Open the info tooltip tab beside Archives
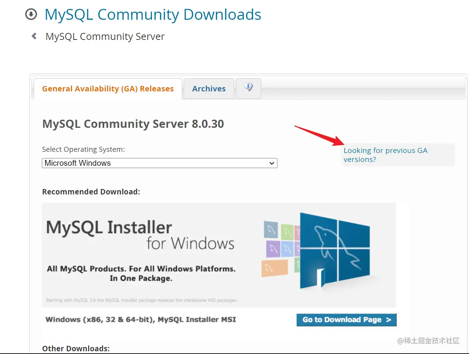The image size is (469, 354). (248, 88)
